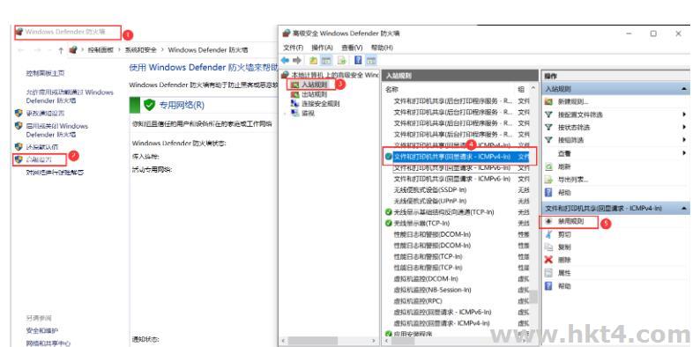The image size is (700, 347).
Task: Open the Action (操作) menu
Action: (323, 48)
